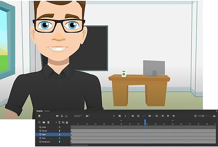Click the insert keyframe icon
Image resolution: width=218 pixels, height=147 pixels.
[x=120, y=116]
